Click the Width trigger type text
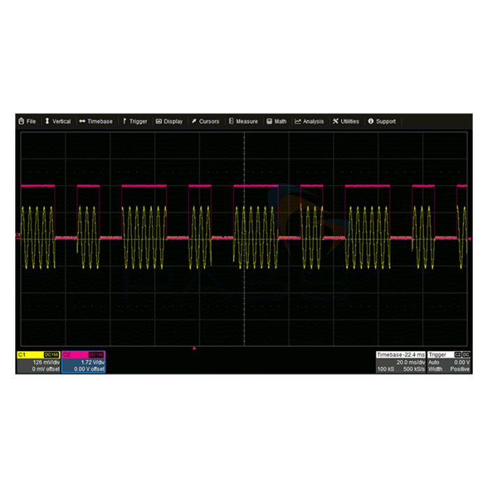Viewport: 488px width, 488px height. tap(435, 369)
